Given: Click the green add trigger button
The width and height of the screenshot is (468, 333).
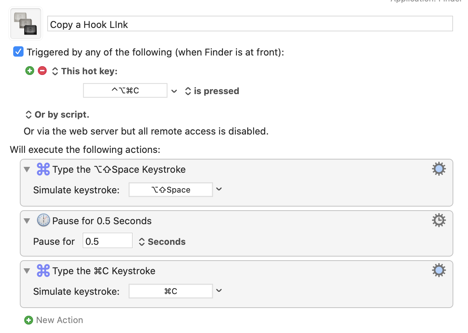Looking at the screenshot, I should click(x=30, y=71).
